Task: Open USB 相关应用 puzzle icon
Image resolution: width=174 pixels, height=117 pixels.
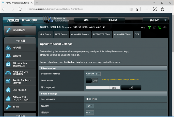Action: pyautogui.click(x=8, y=90)
